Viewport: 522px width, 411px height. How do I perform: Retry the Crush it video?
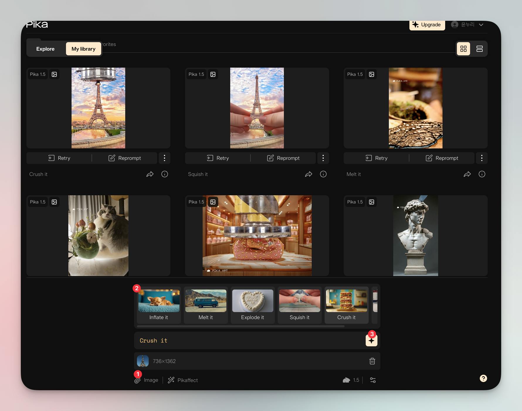click(x=59, y=158)
